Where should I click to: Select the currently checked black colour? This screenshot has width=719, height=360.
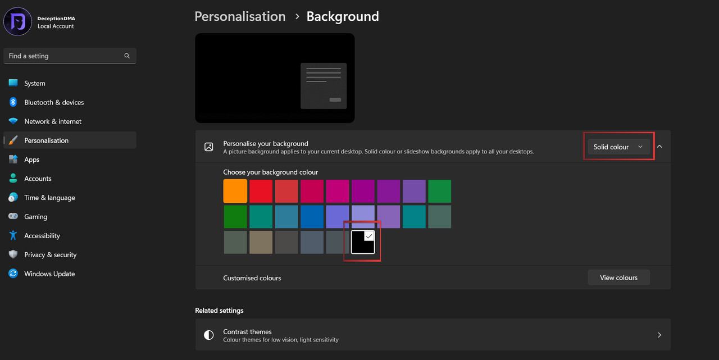point(362,242)
